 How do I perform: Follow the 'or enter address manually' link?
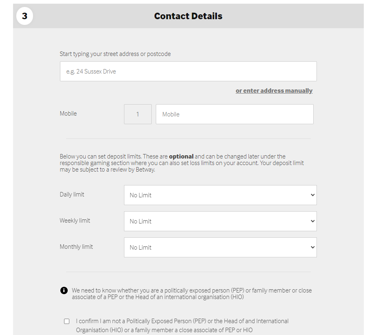pos(274,91)
